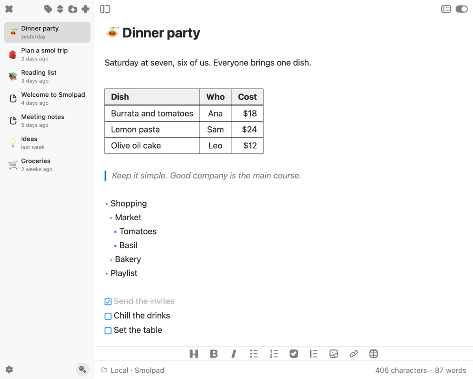This screenshot has width=473, height=379.
Task: Click the Who column header
Action: [x=216, y=97]
